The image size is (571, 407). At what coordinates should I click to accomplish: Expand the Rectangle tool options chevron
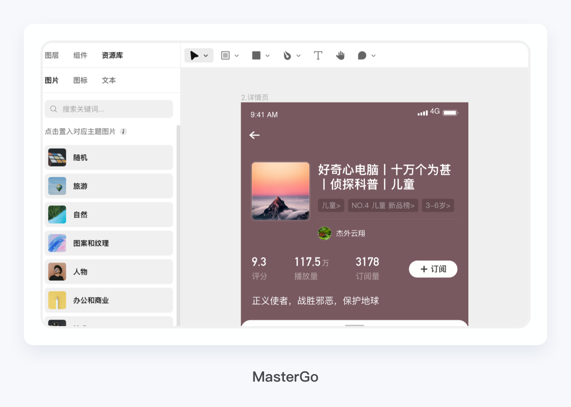point(268,56)
